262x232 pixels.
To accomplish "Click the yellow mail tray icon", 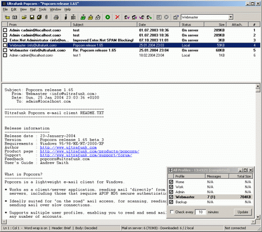I will coord(90,17).
